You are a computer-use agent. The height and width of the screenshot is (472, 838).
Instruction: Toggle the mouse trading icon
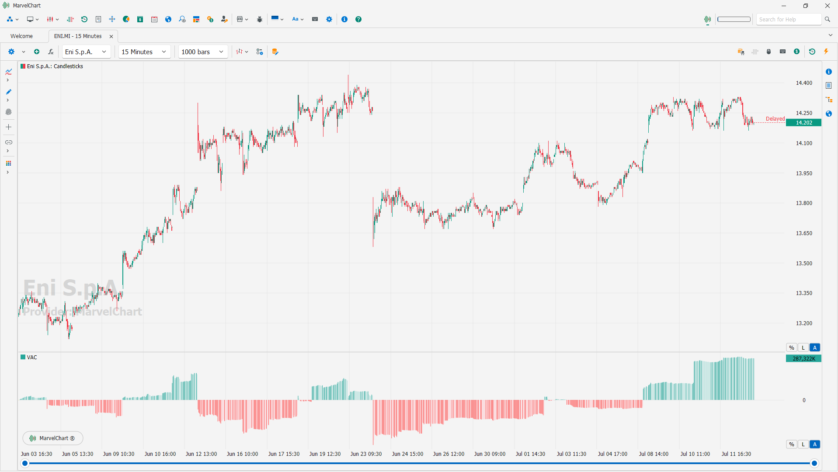769,52
